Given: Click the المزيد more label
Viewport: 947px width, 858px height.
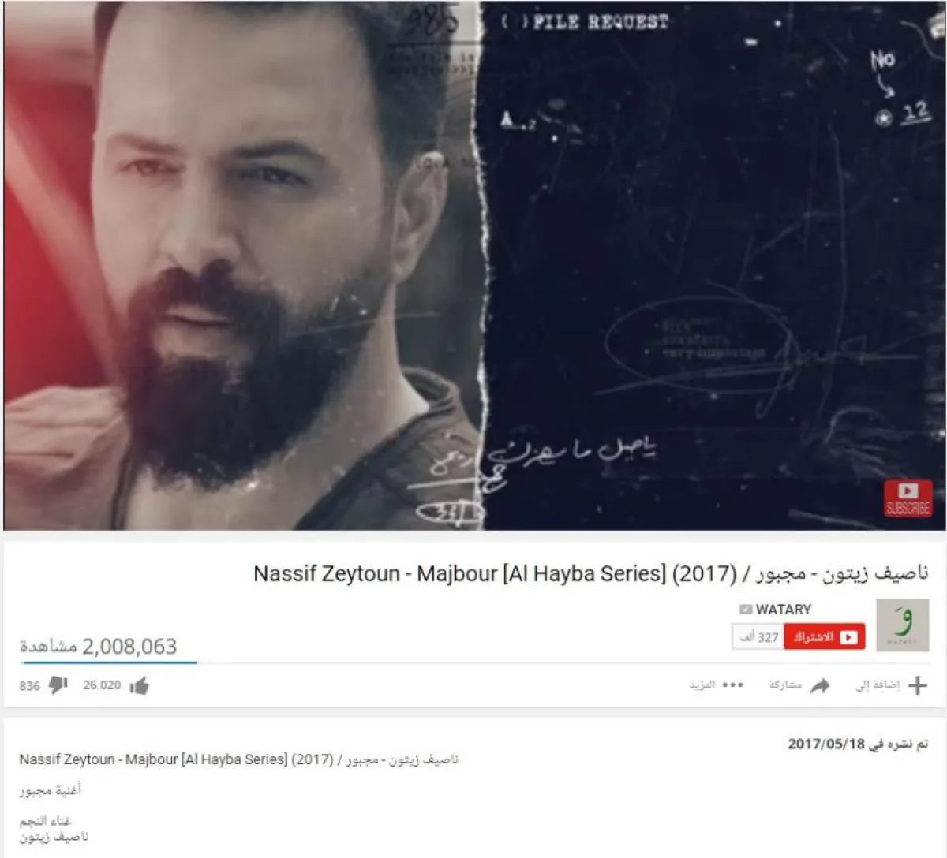Looking at the screenshot, I should tap(702, 685).
